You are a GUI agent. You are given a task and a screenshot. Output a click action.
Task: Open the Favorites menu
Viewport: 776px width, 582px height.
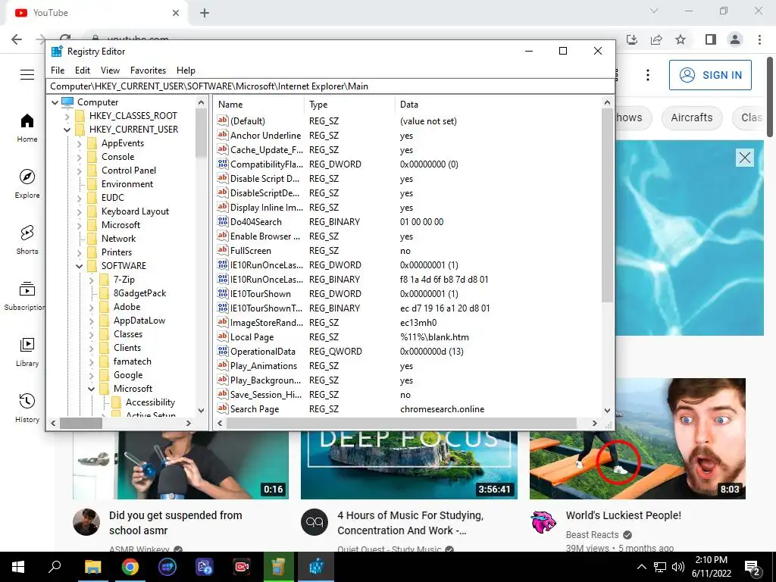(148, 70)
